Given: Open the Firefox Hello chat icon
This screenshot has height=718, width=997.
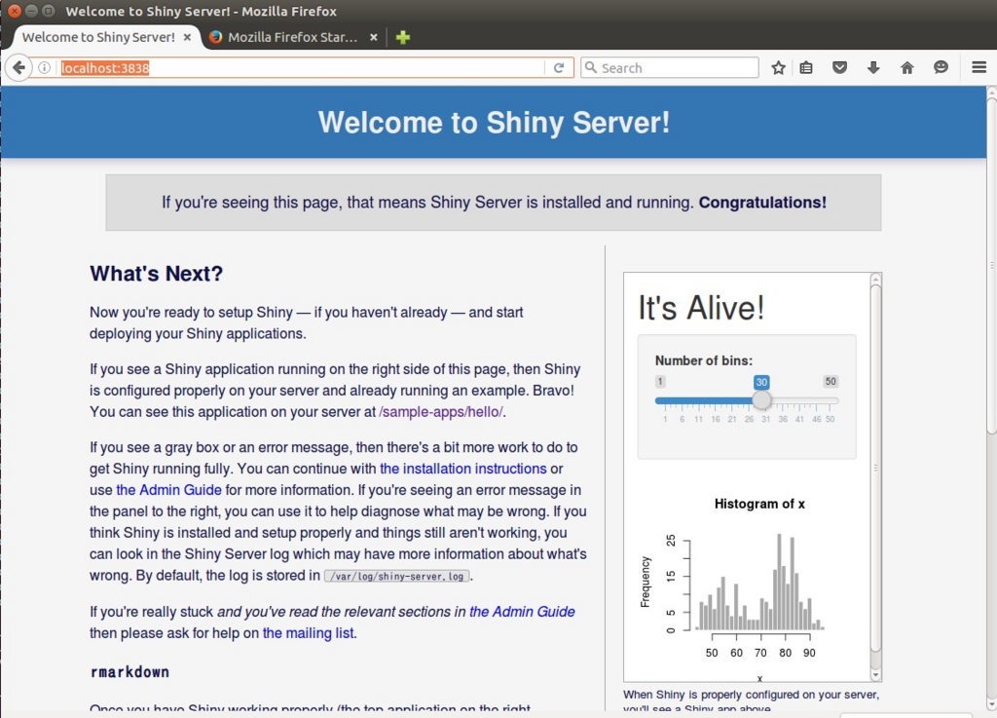Looking at the screenshot, I should click(942, 67).
